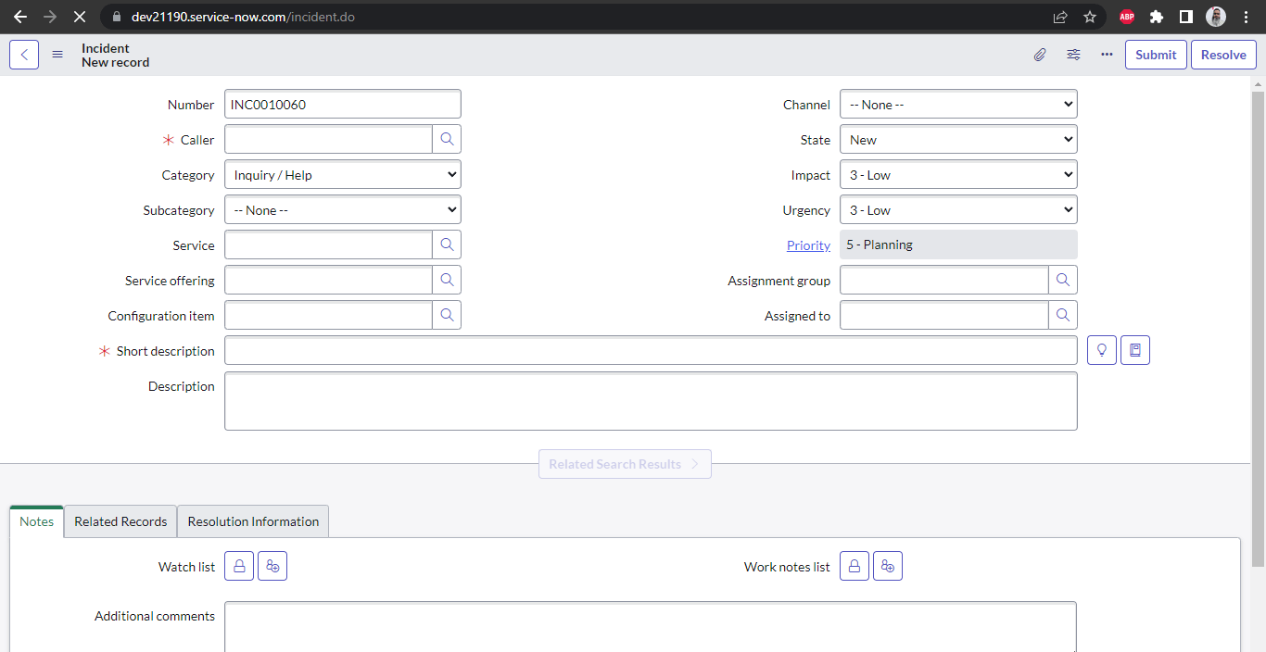Screen dimensions: 1266x652
Task: Switch to the Related Records tab
Action: tap(120, 521)
